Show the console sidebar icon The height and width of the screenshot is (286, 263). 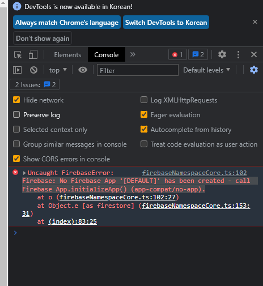click(x=18, y=70)
